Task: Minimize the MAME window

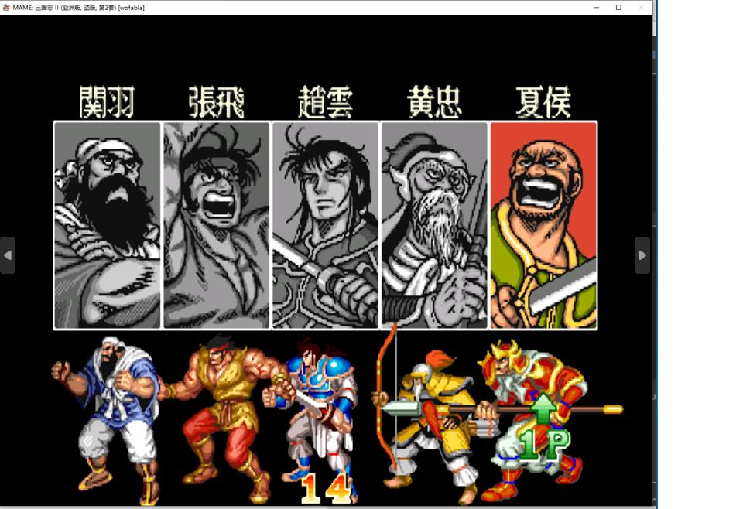Action: pos(597,7)
